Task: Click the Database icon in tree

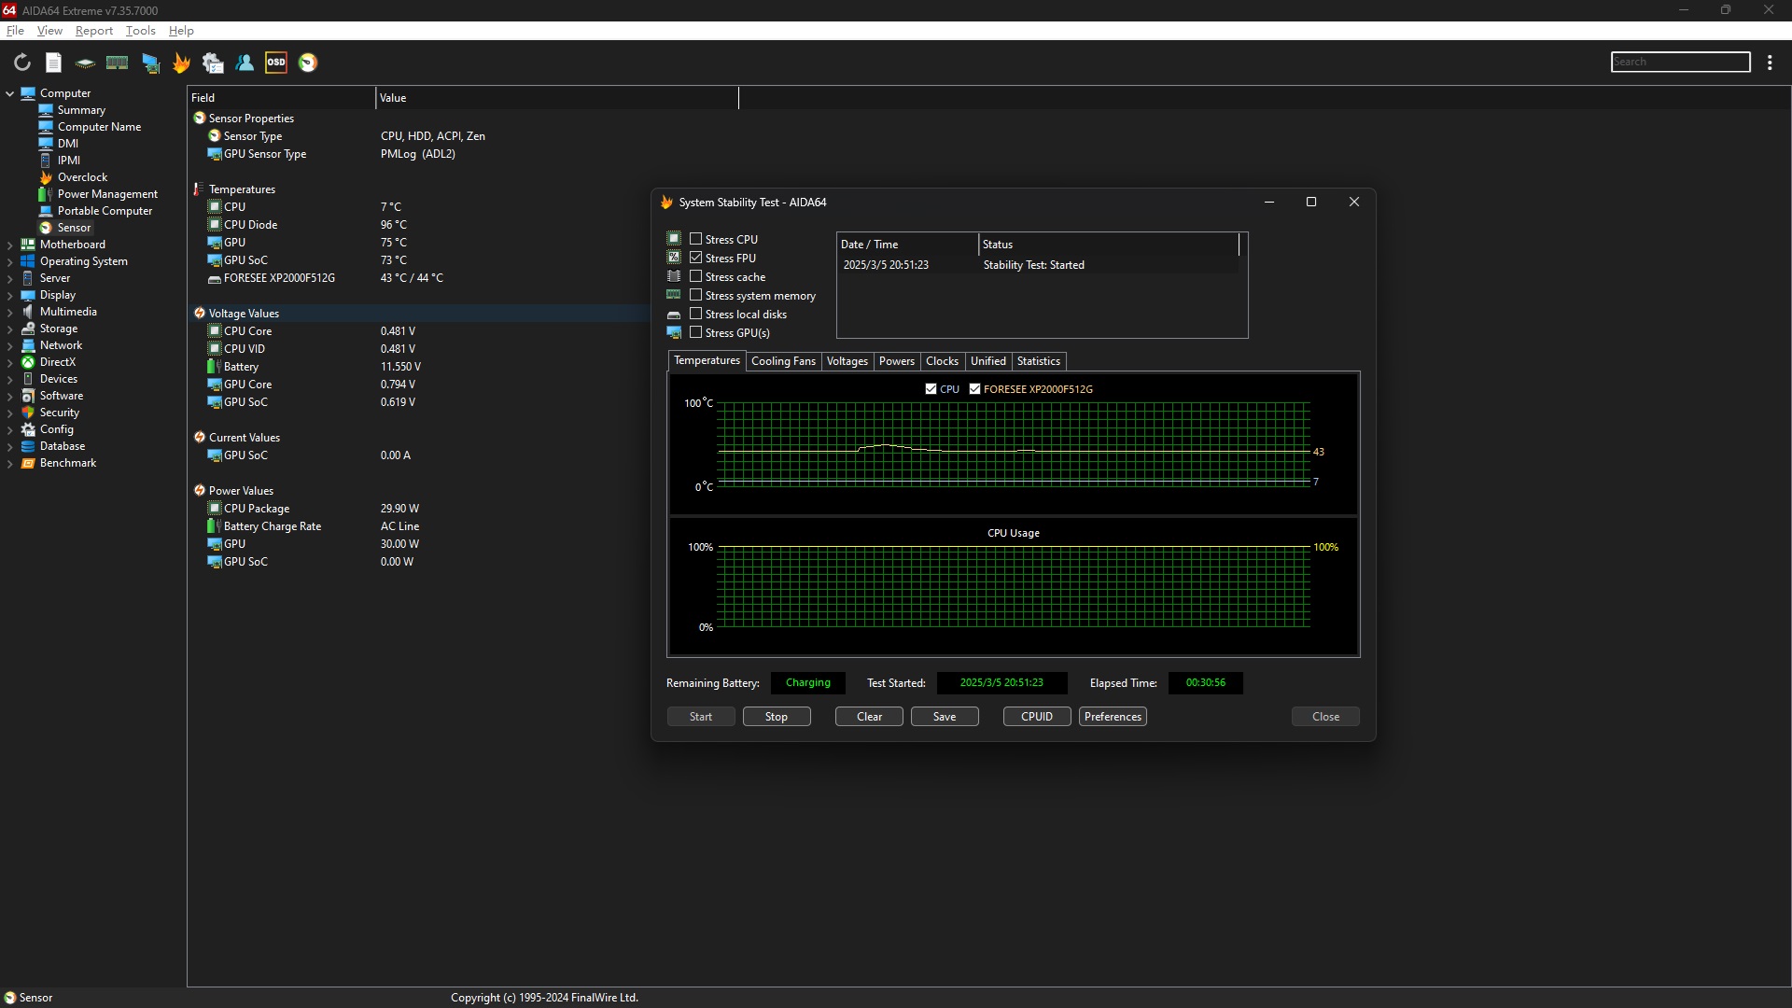Action: coord(28,446)
